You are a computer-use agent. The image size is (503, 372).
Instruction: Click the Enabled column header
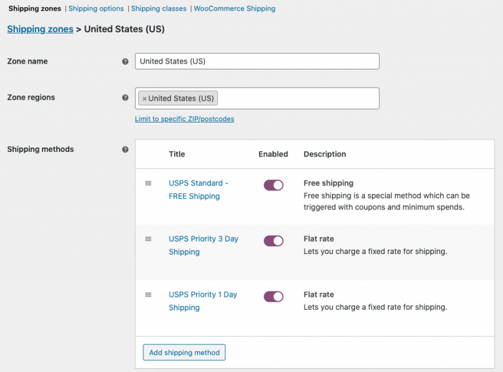coord(273,155)
